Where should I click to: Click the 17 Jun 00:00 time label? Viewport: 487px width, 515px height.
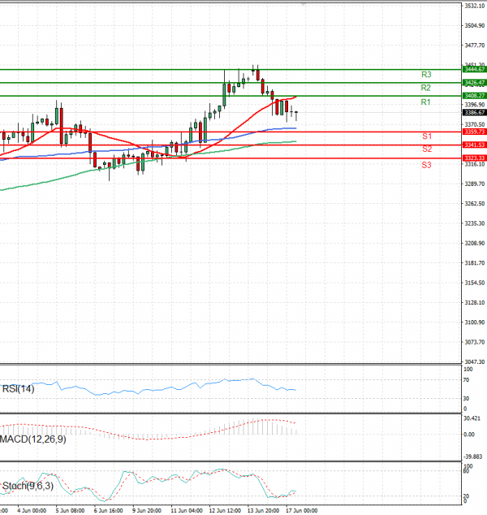point(302,511)
